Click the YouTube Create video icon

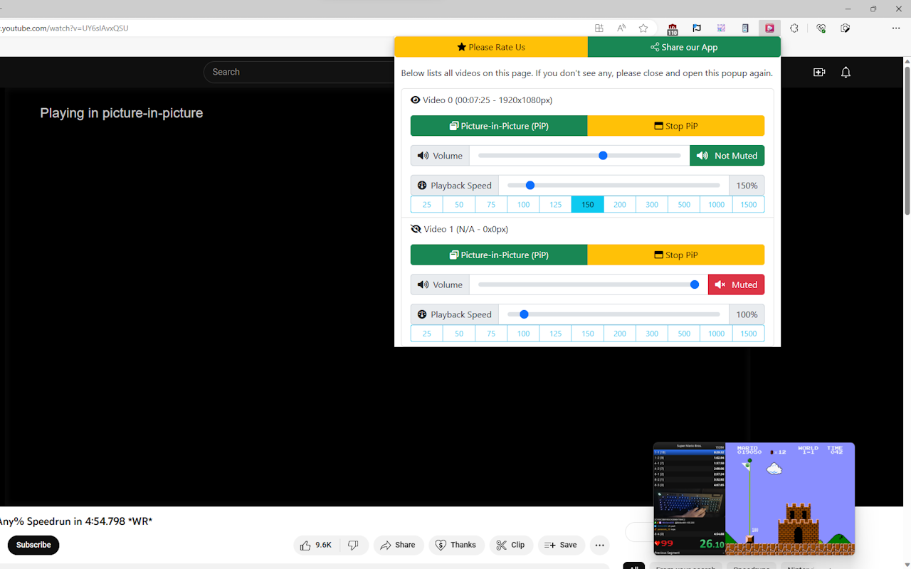tap(819, 72)
